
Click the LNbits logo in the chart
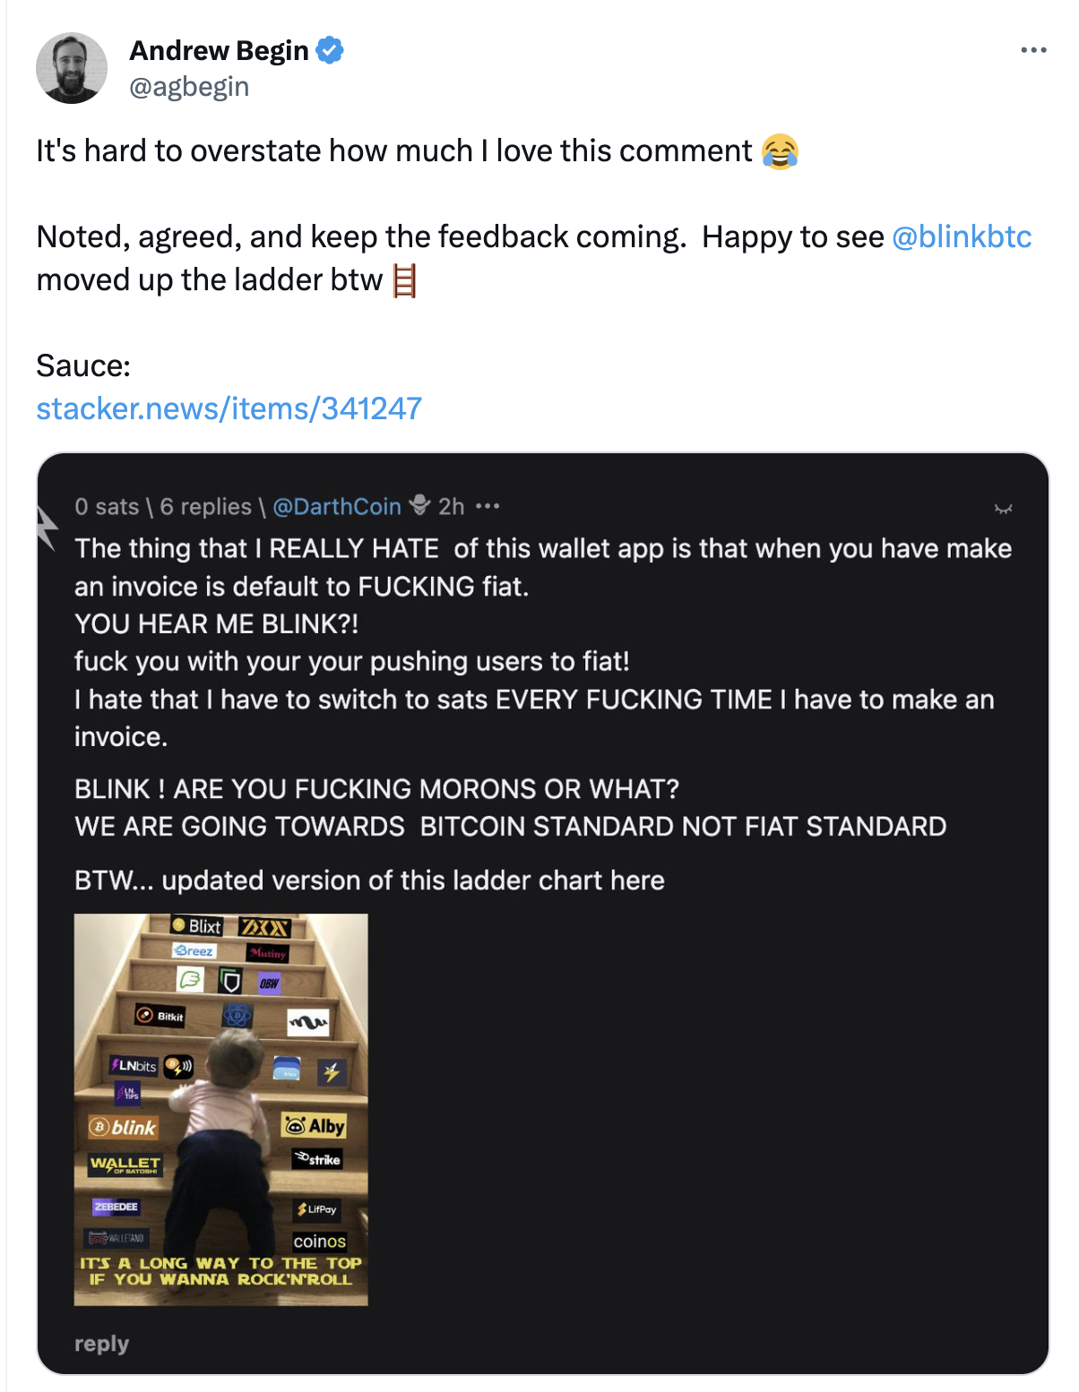134,1066
